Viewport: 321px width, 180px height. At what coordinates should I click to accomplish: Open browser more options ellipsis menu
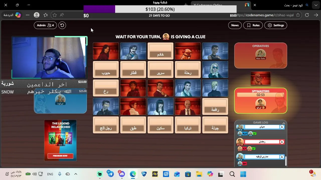click(x=28, y=15)
